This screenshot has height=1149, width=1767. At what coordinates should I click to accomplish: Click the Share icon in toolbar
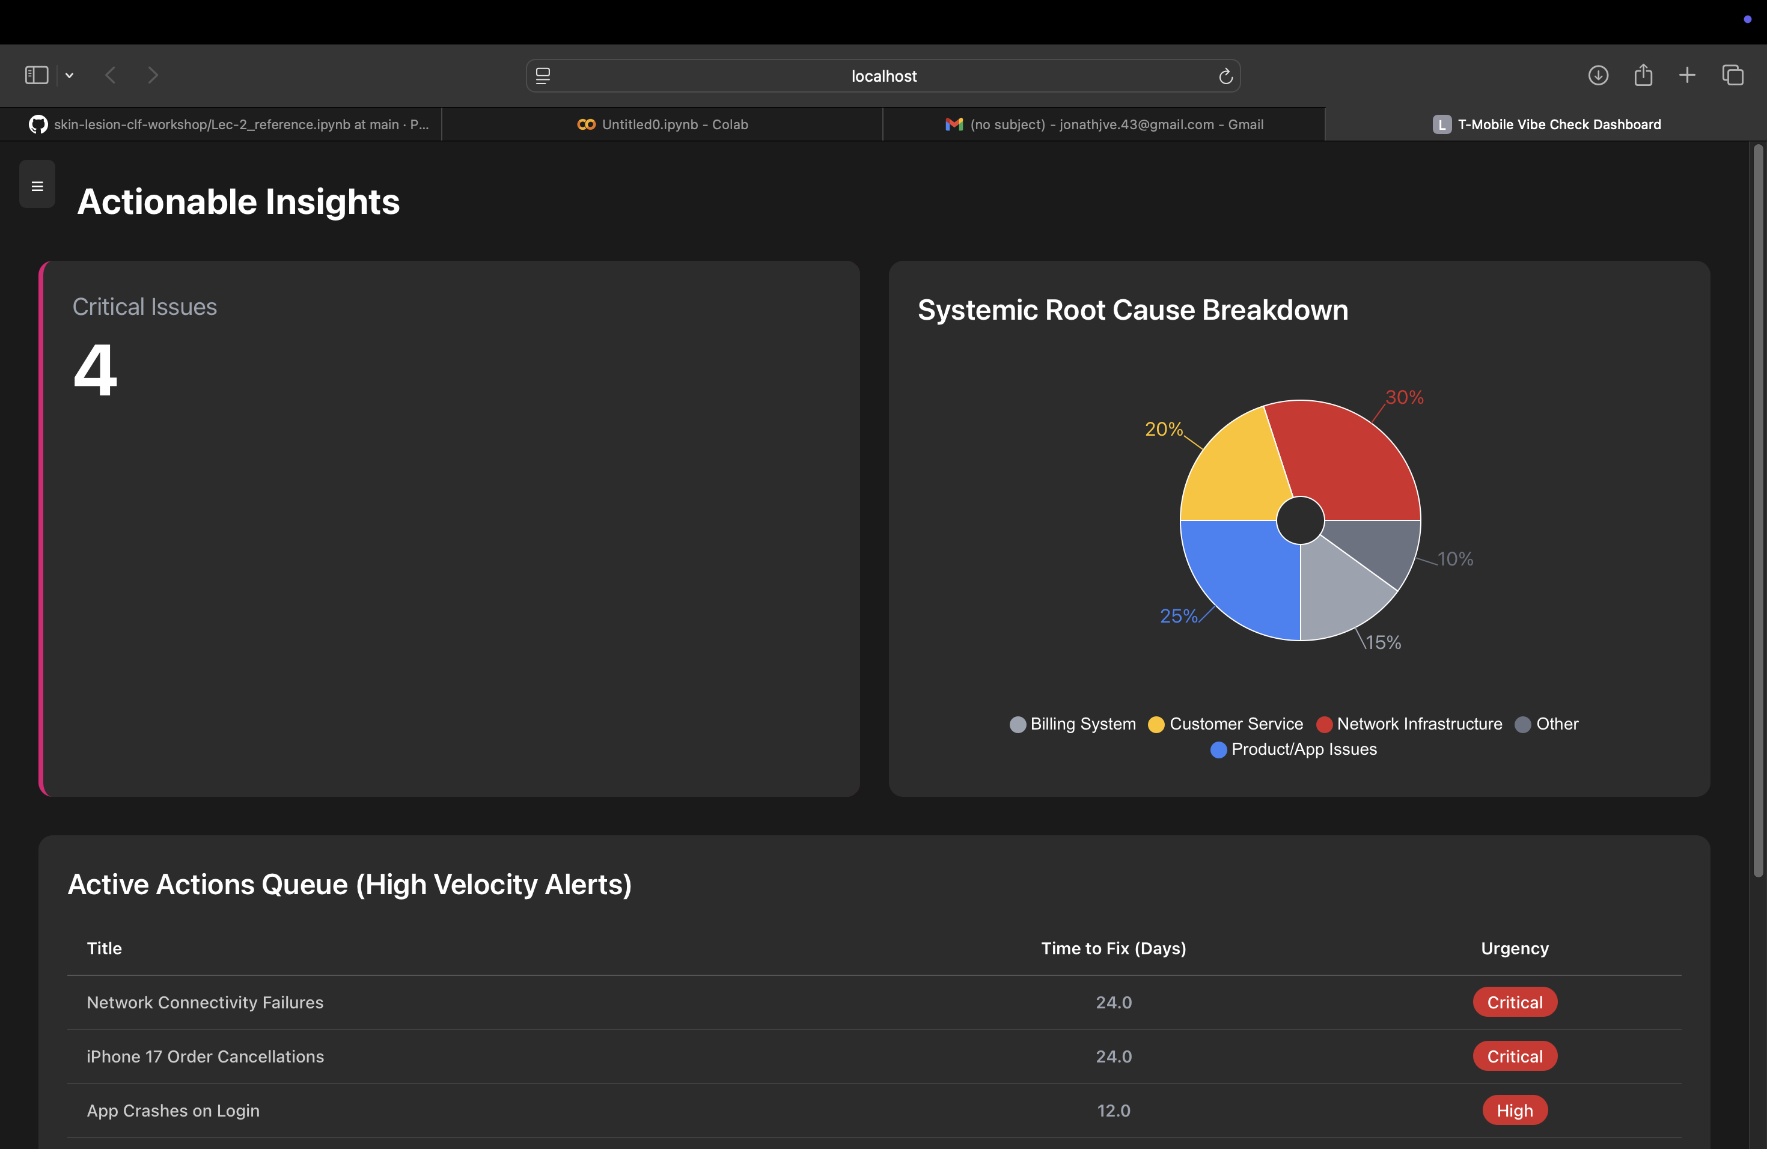(1643, 75)
